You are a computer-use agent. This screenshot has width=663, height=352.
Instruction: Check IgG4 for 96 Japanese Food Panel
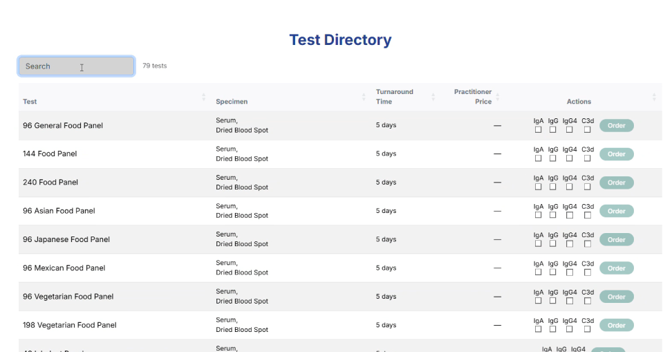(570, 244)
